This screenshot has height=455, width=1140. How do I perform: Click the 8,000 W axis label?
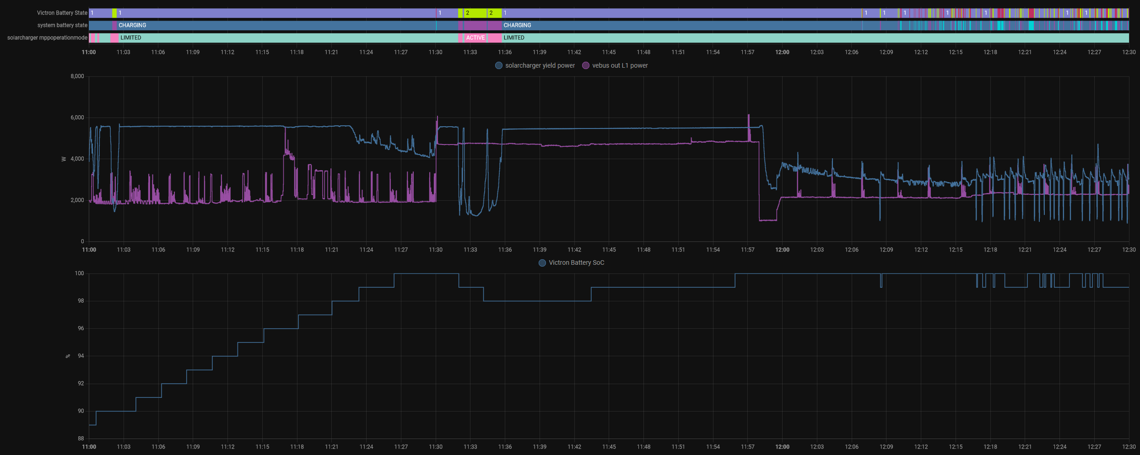tap(77, 76)
